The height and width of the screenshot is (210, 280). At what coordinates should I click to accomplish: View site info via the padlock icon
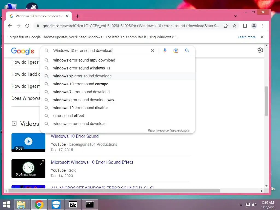pos(38,26)
